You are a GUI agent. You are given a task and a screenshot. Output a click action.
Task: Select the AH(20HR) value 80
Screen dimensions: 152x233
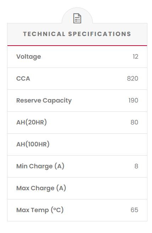(x=134, y=122)
